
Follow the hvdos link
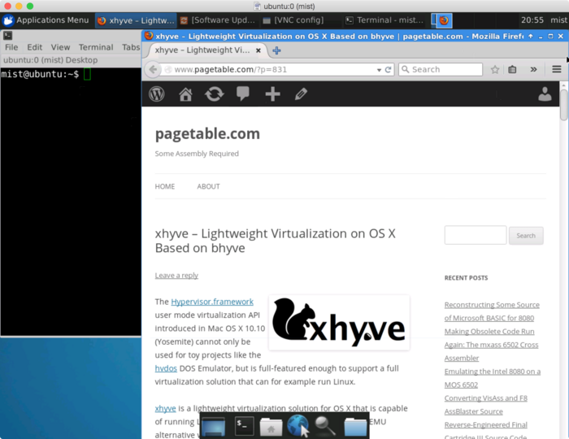coord(166,368)
